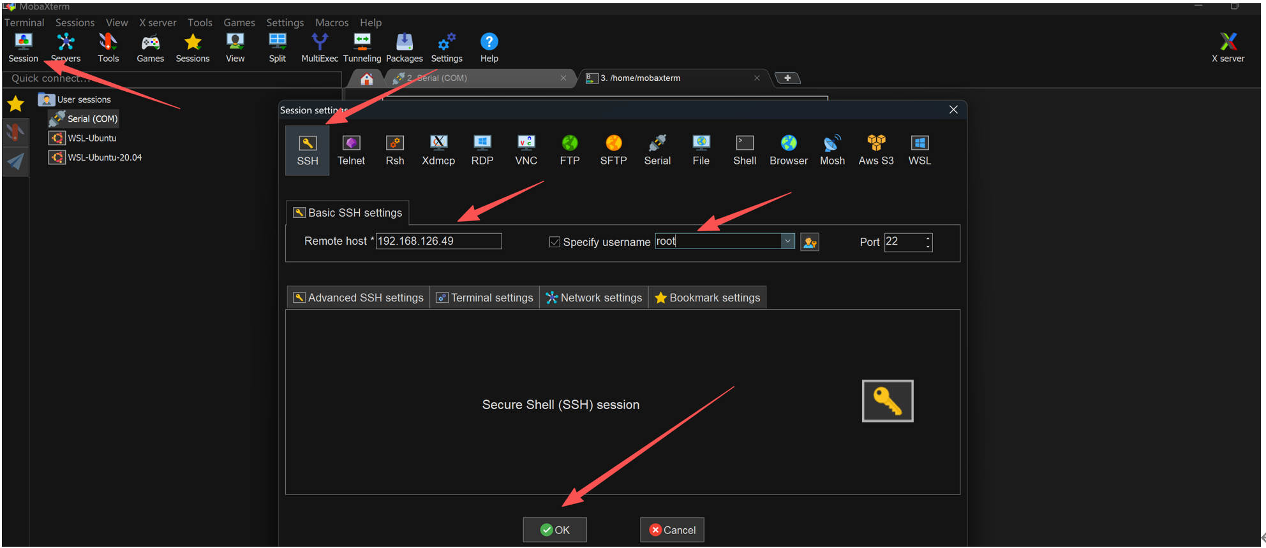Switch to Bookmark settings tab
Screen dimensions: 1266x548
(707, 298)
